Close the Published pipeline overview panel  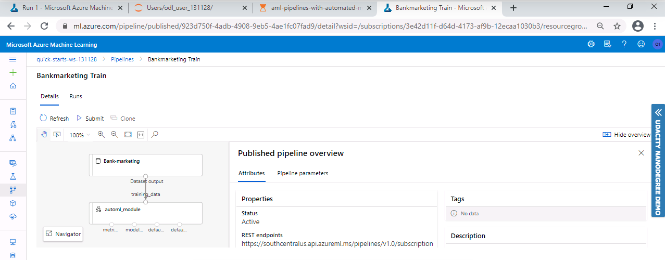pos(641,153)
